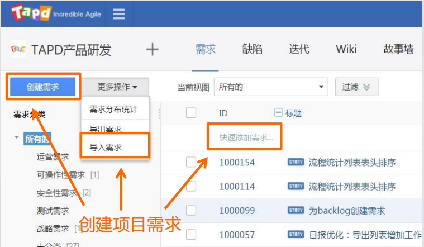Click ID 1000114
The height and width of the screenshot is (247, 424).
[x=237, y=187]
